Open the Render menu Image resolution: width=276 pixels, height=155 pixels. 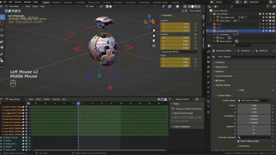pyautogui.click(x=18, y=2)
